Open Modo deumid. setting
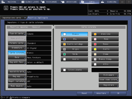This screenshot has height=99, width=132. click(17, 86)
